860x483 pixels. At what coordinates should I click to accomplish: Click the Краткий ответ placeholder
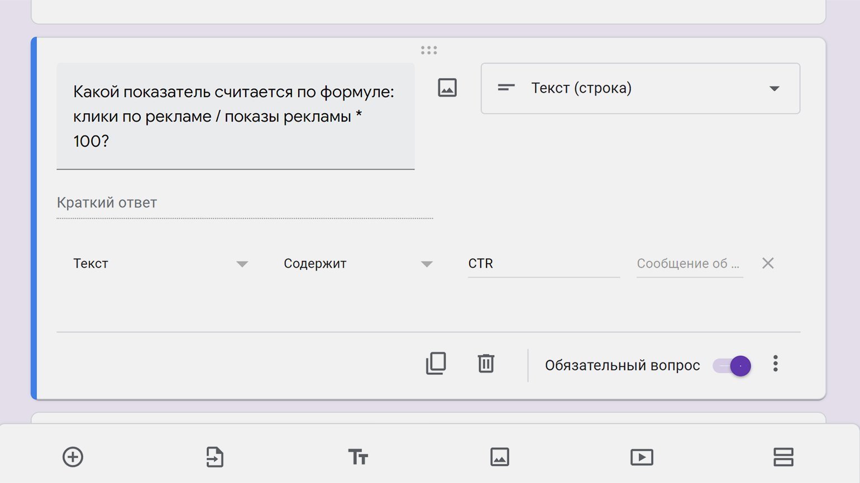107,202
